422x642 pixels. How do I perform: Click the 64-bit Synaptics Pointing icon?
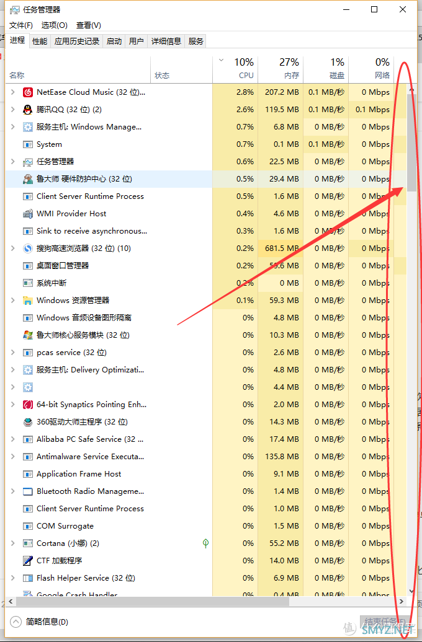27,405
